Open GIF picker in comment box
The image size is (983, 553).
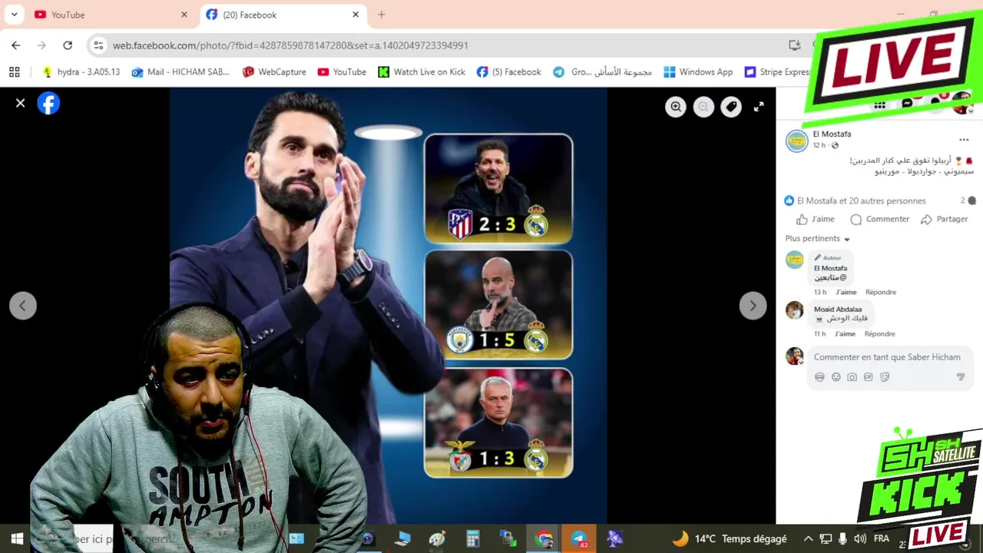click(869, 377)
